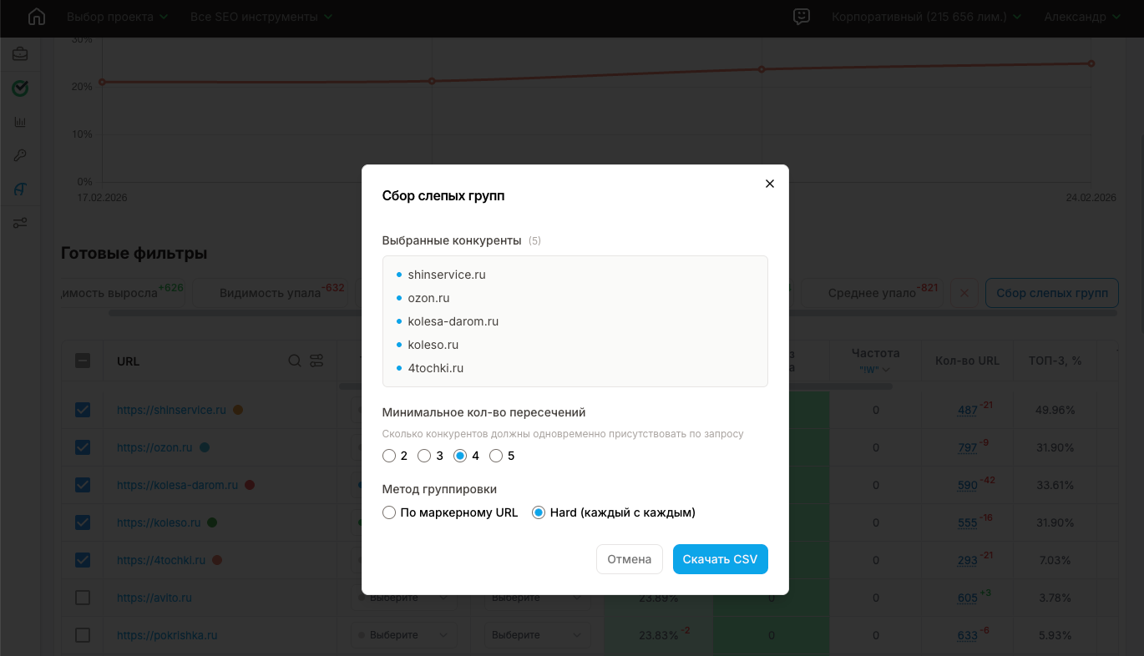The image size is (1144, 656).
Task: Open the sliders settings sidebar icon
Action: click(20, 223)
